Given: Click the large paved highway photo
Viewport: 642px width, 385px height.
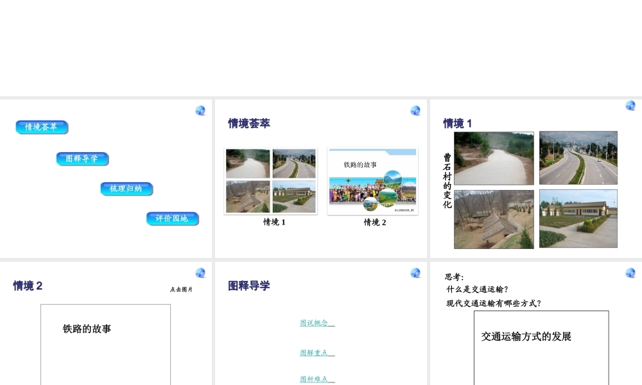Looking at the screenshot, I should [578, 158].
